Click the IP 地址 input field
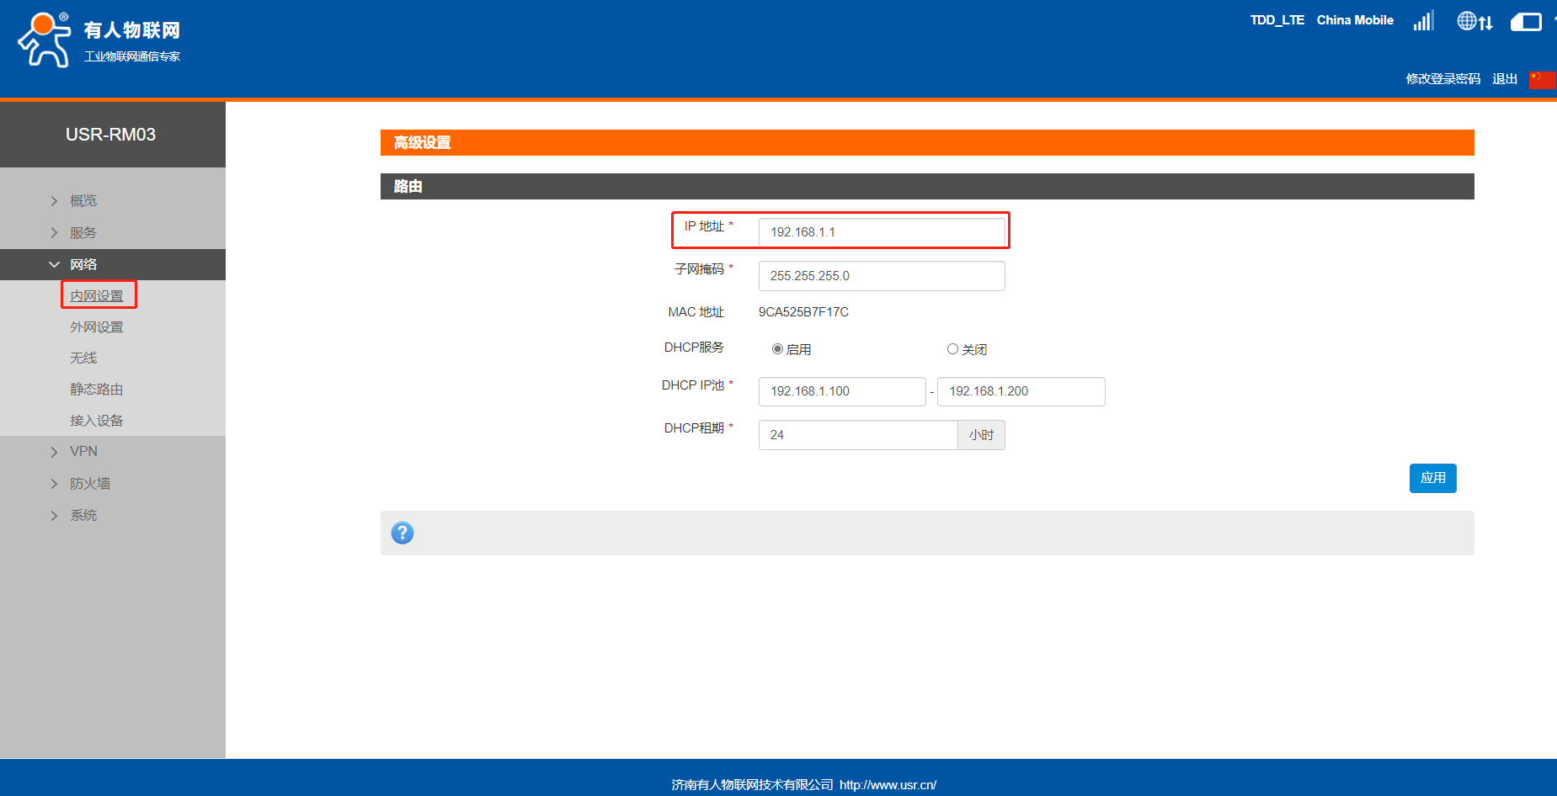Screen dimensions: 1557x796 point(881,232)
